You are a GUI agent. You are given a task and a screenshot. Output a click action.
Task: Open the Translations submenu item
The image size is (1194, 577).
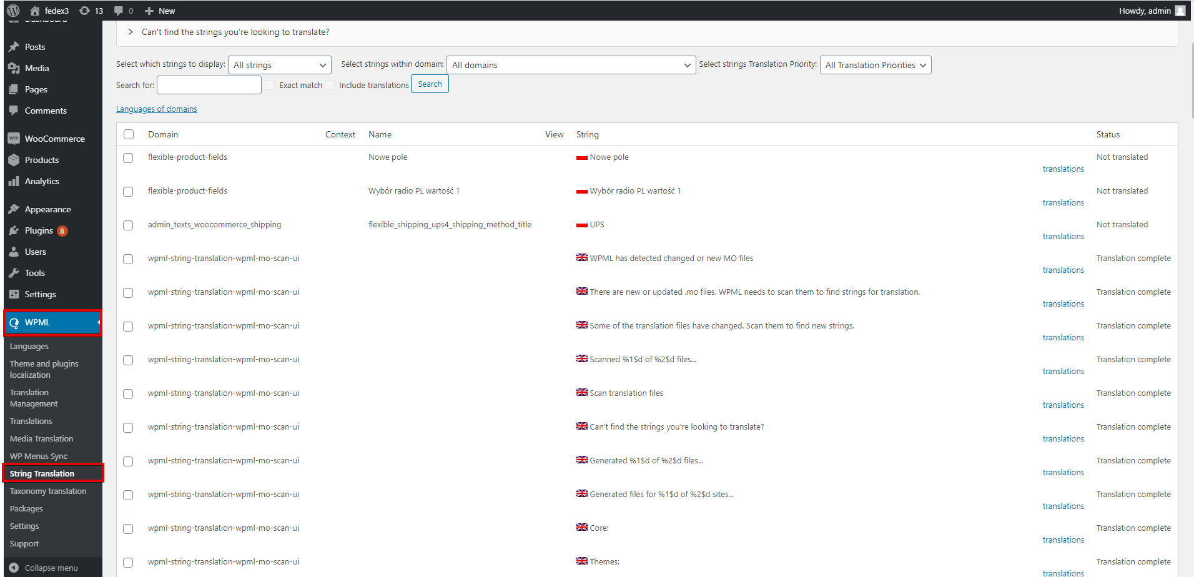click(x=31, y=422)
